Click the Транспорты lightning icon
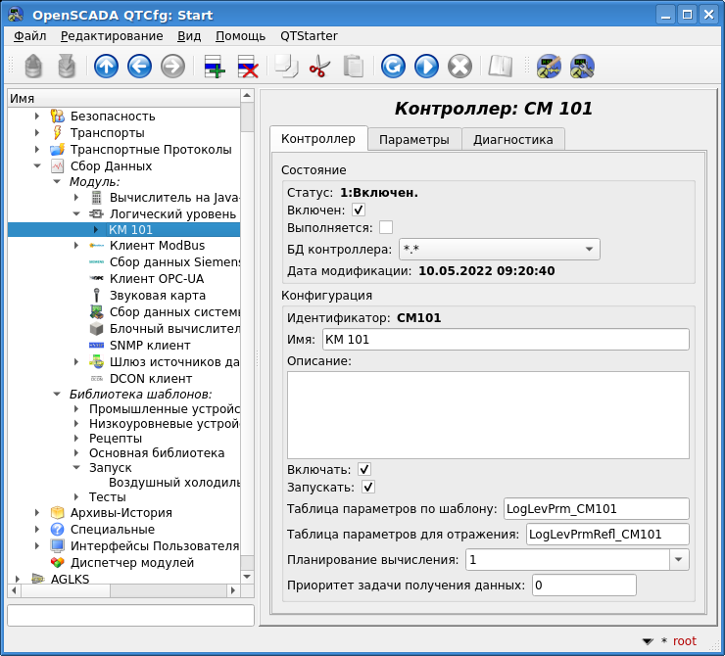This screenshot has width=725, height=656. tap(58, 132)
